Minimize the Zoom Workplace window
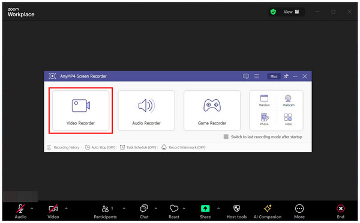Viewport: 360px width, 223px height. click(x=317, y=12)
